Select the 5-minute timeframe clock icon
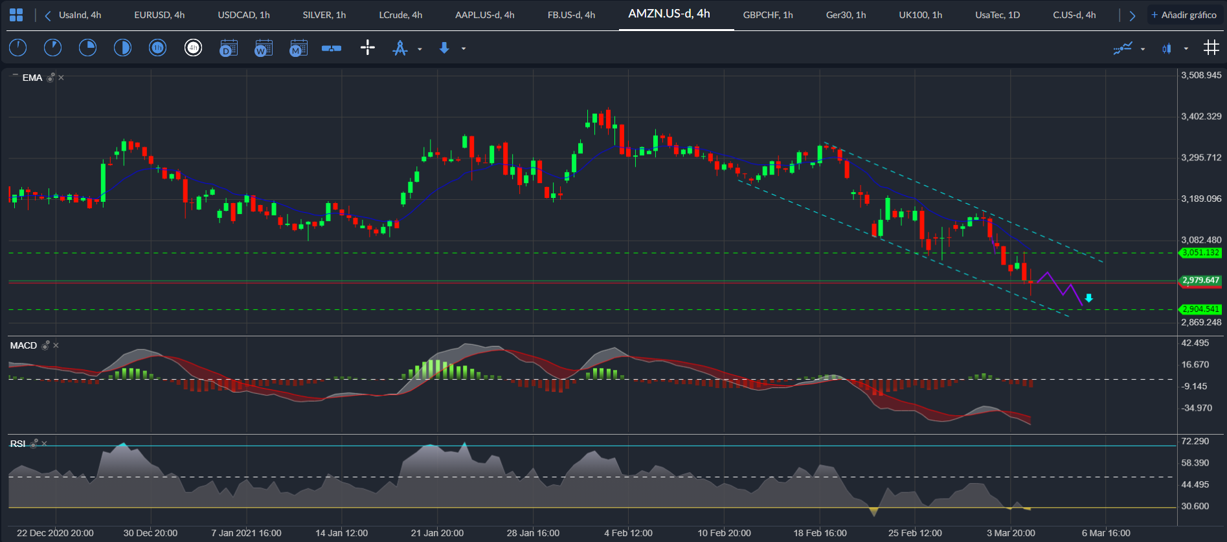1227x542 pixels. 52,47
